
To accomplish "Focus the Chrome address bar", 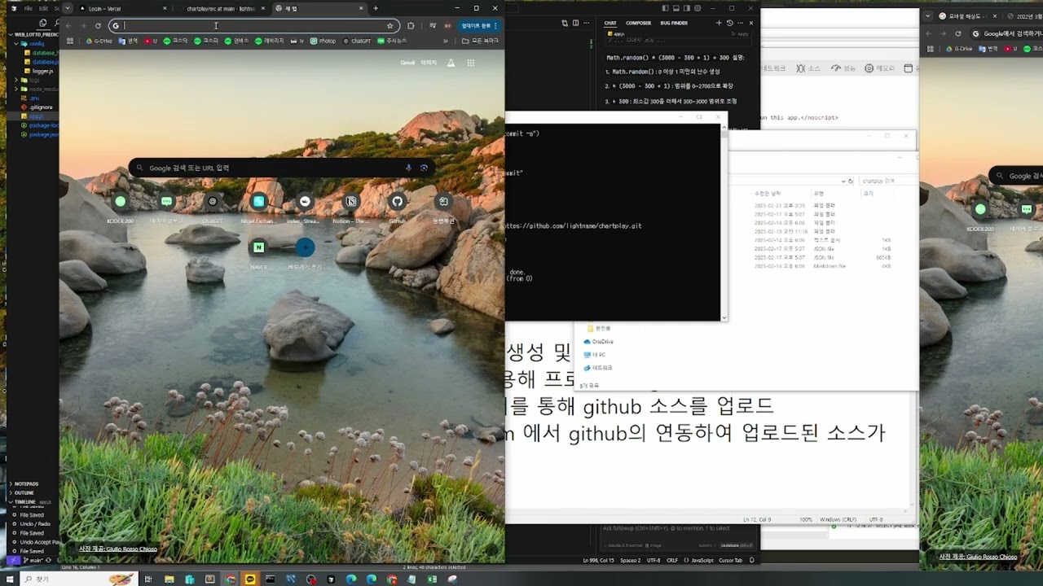I will coord(253,25).
